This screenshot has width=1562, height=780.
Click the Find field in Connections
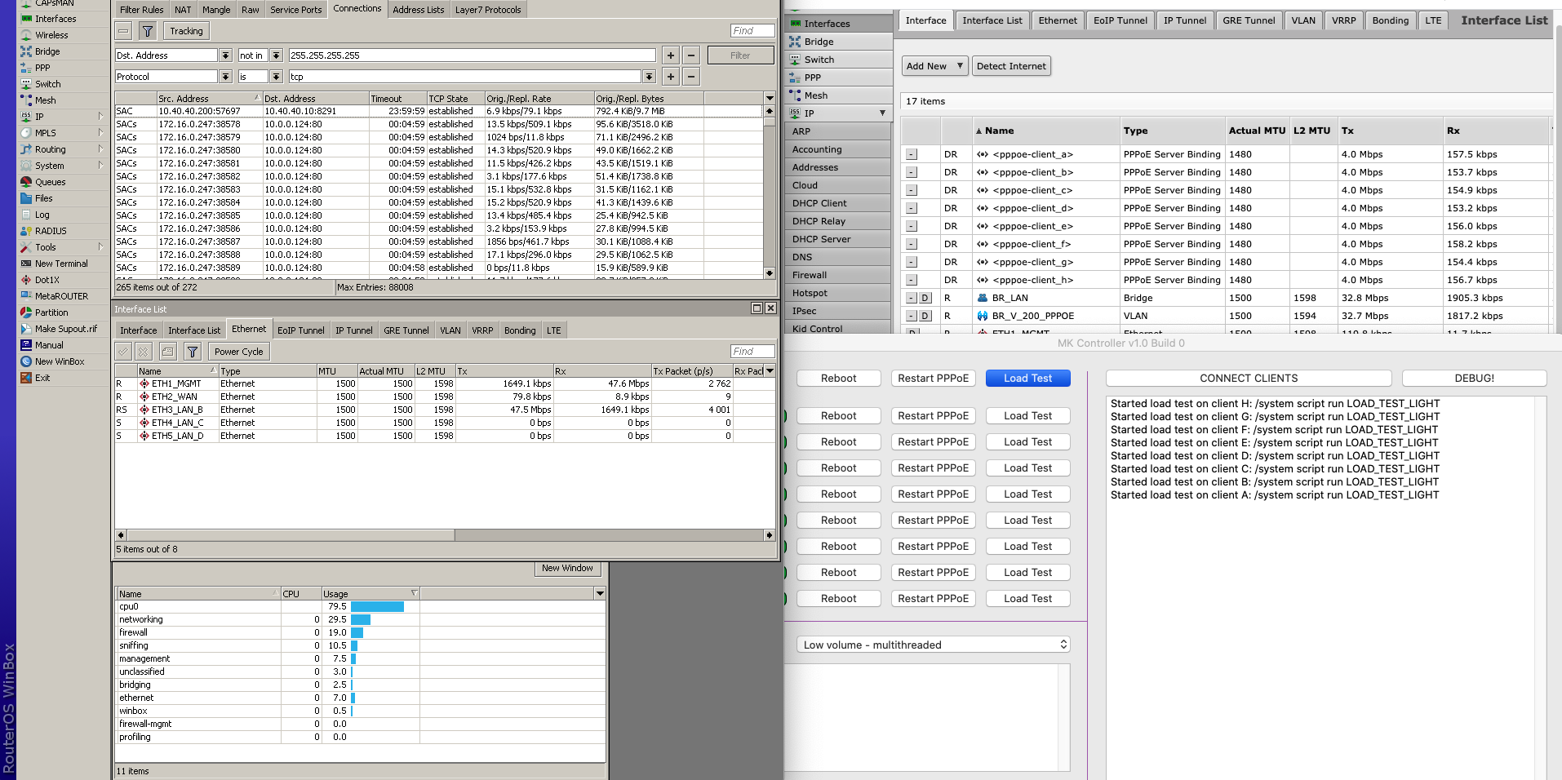752,31
